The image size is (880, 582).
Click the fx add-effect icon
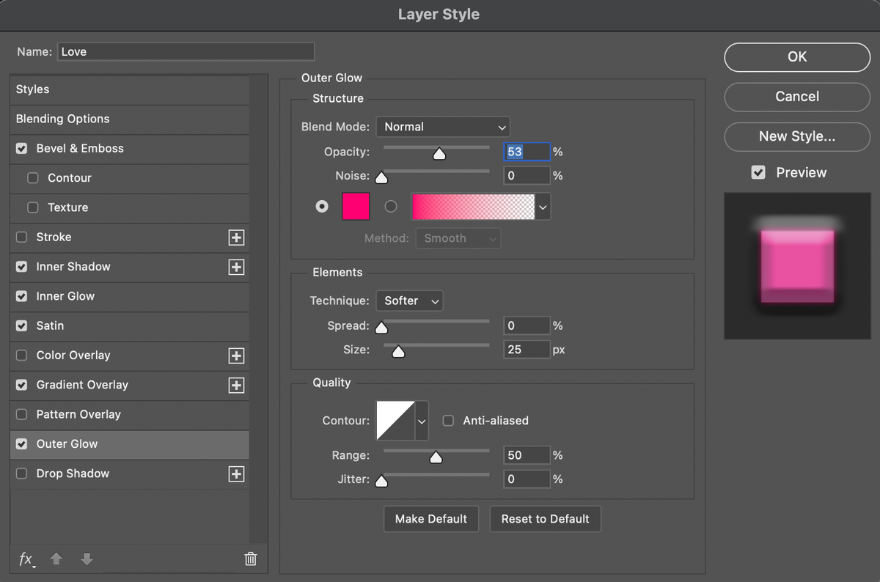click(26, 559)
